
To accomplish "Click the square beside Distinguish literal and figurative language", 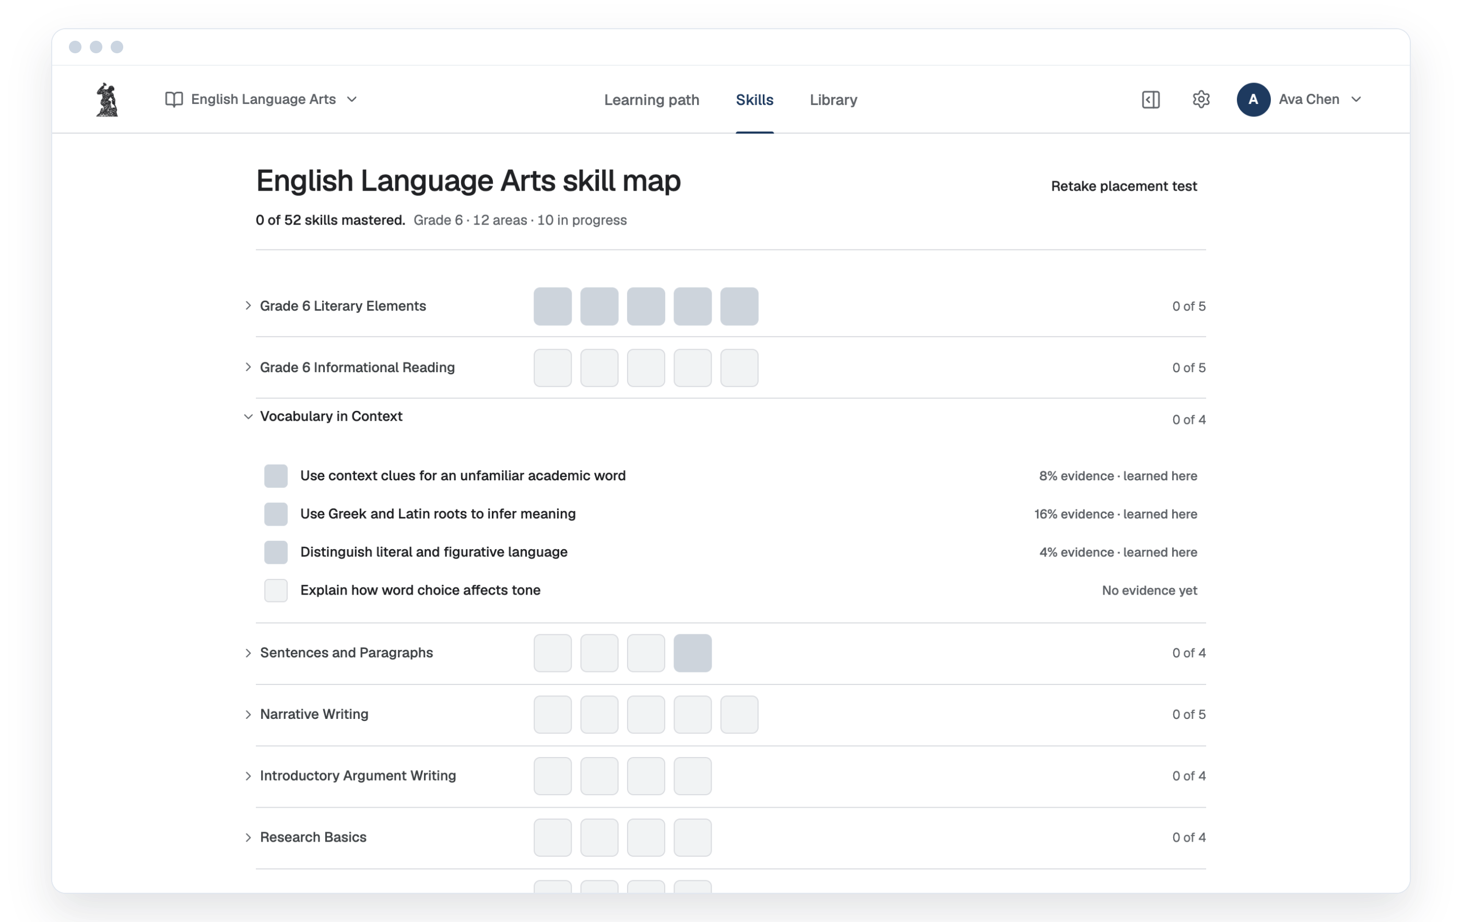I will [x=276, y=552].
